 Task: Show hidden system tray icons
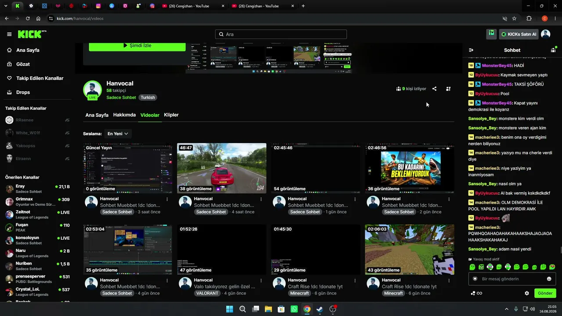pos(506,309)
